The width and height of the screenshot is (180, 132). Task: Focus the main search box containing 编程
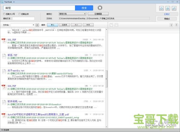(x=39, y=8)
